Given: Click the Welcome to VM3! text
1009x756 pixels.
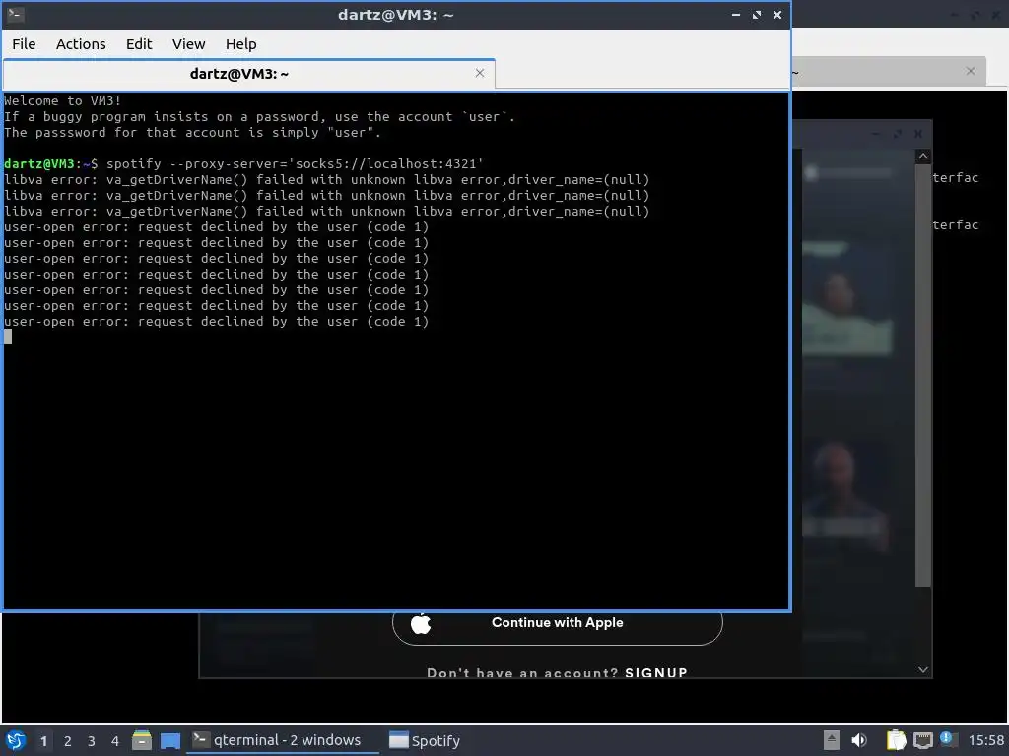Looking at the screenshot, I should point(62,101).
